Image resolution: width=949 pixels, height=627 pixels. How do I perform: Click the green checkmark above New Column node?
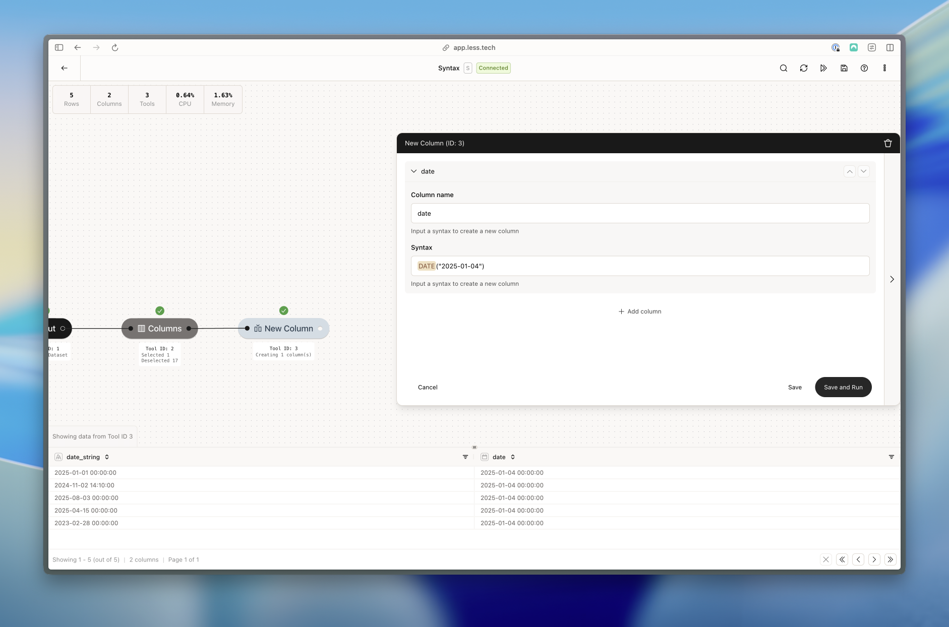(x=284, y=310)
